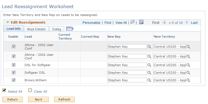Click the Return button
This screenshot has width=208, height=104.
coord(12,99)
